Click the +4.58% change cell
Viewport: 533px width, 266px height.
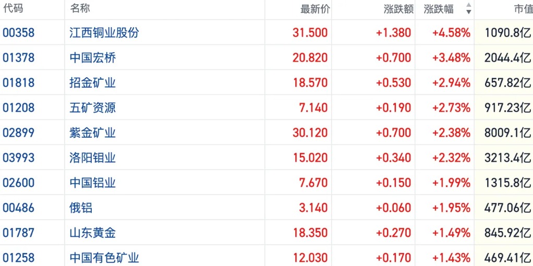point(452,33)
